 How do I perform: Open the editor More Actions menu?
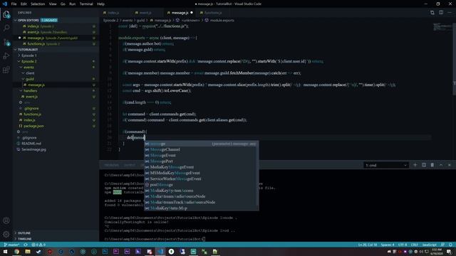coord(450,13)
